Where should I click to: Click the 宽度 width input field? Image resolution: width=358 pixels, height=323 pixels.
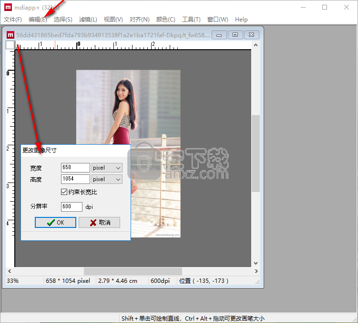point(75,168)
